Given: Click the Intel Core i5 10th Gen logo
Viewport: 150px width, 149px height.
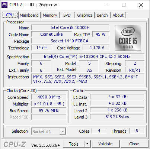Looking at the screenshot, I should (128, 38).
